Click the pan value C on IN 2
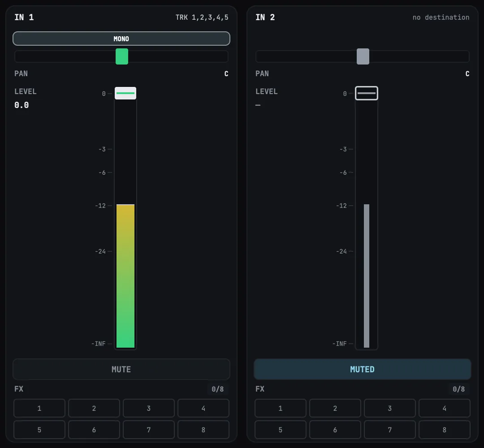The height and width of the screenshot is (448, 484). click(467, 74)
